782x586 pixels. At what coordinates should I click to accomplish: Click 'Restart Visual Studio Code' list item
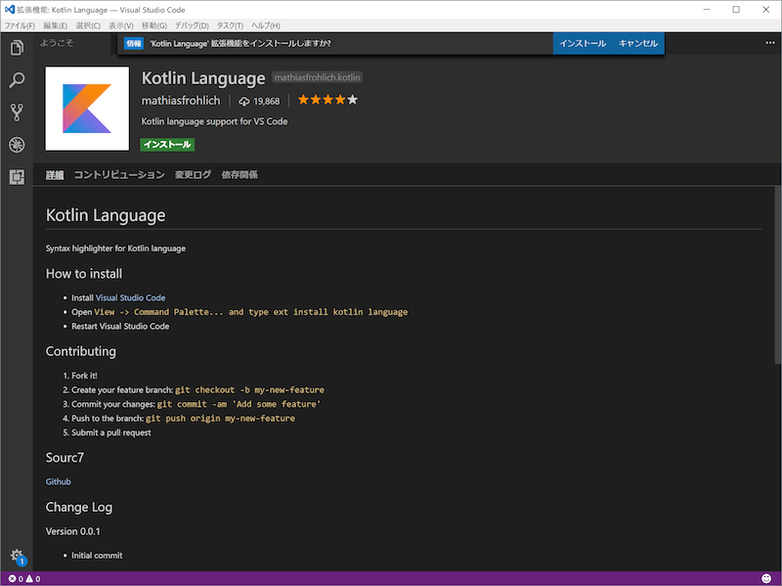tap(120, 327)
